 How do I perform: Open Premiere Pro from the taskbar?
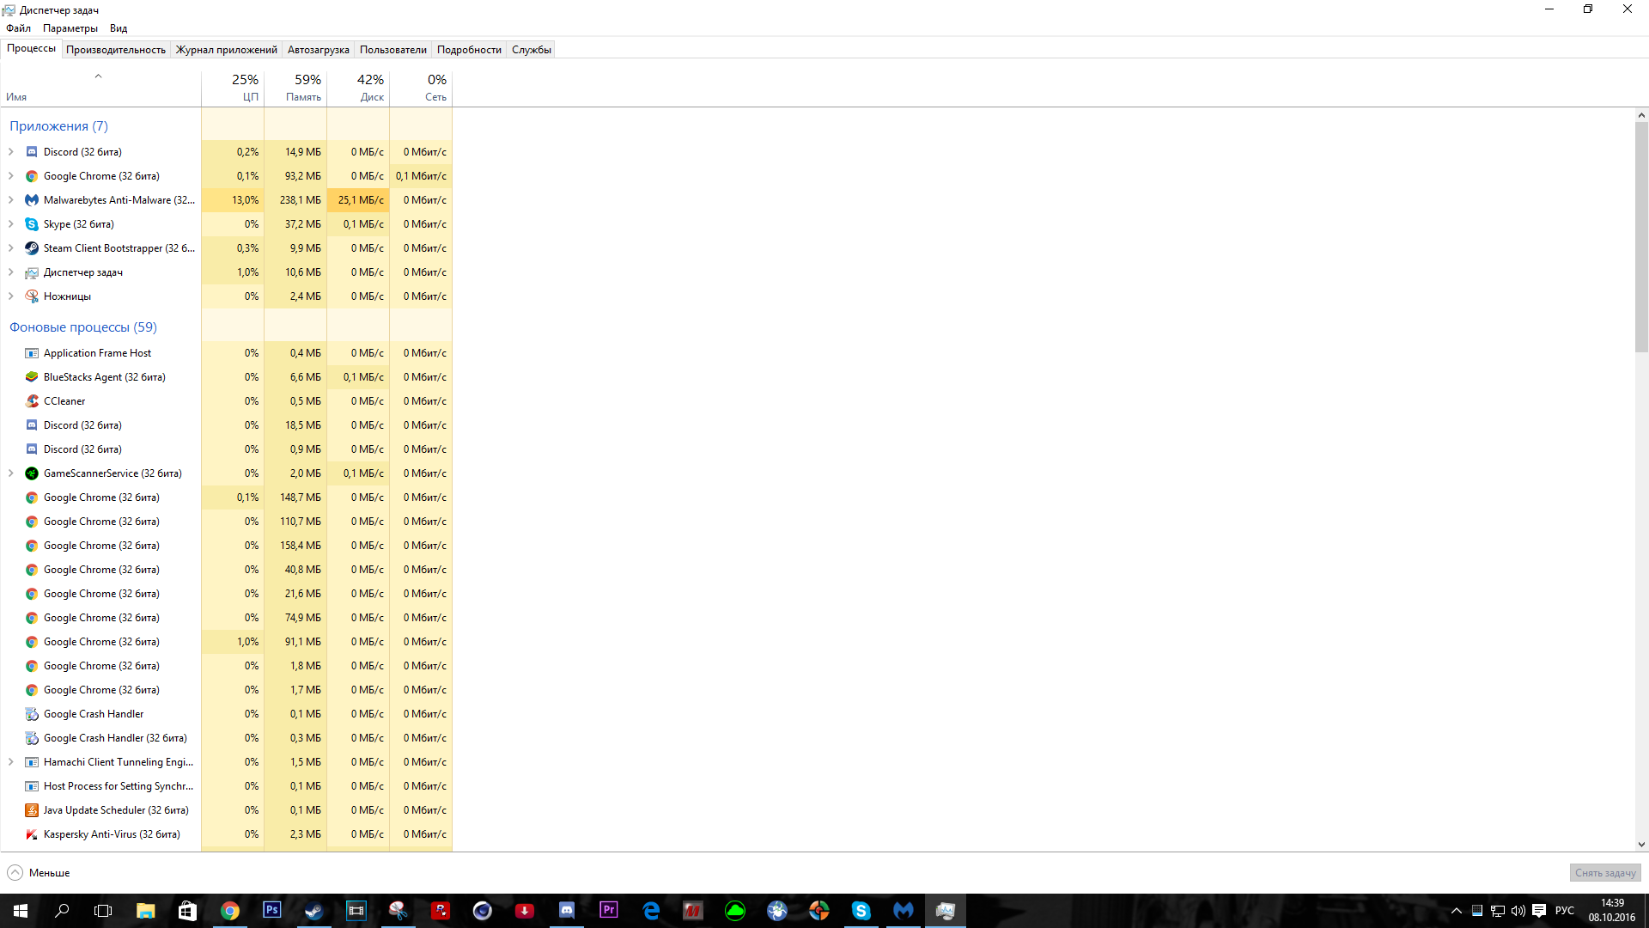608,910
